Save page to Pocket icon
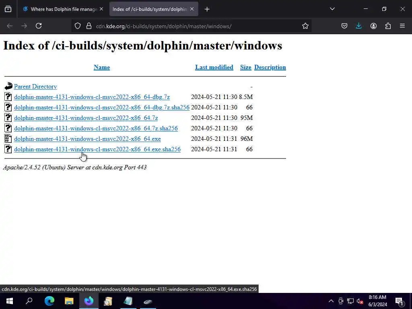 click(x=344, y=26)
